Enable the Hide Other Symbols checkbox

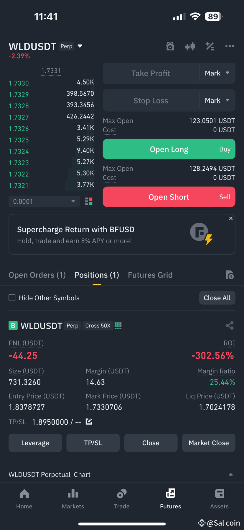(12, 298)
